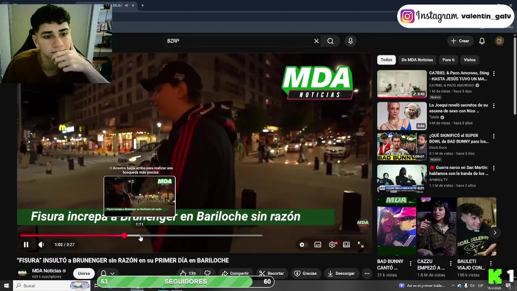Click the ESP language indicator in taskbar
Viewport: 517px width, 291px height.
click(481, 285)
